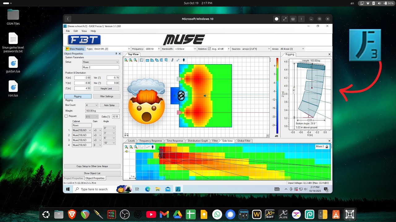Open Gmail from the dock

click(164, 214)
